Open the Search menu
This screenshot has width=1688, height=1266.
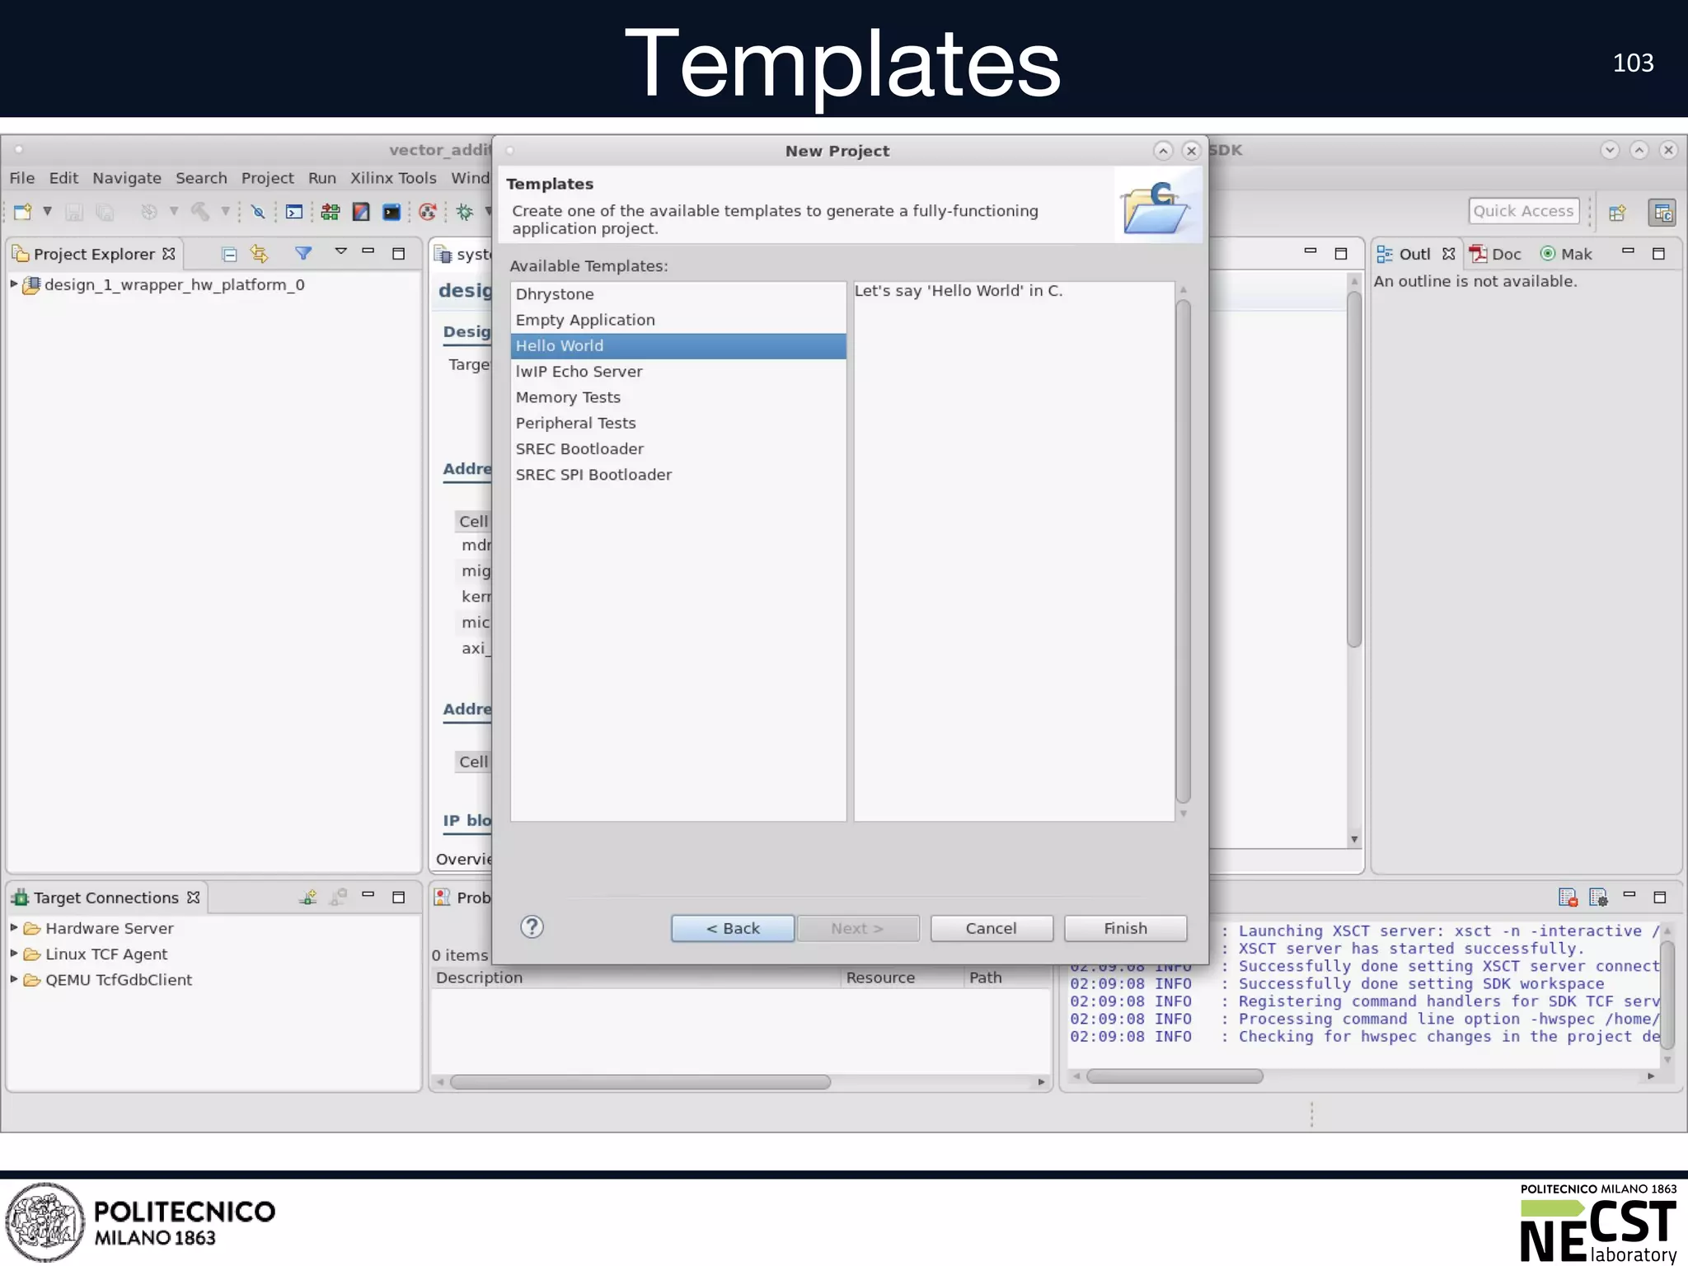click(201, 178)
